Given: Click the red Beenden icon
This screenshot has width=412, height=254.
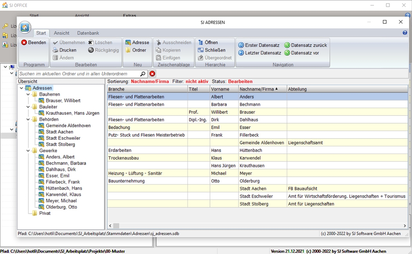Looking at the screenshot, I should [x=24, y=43].
